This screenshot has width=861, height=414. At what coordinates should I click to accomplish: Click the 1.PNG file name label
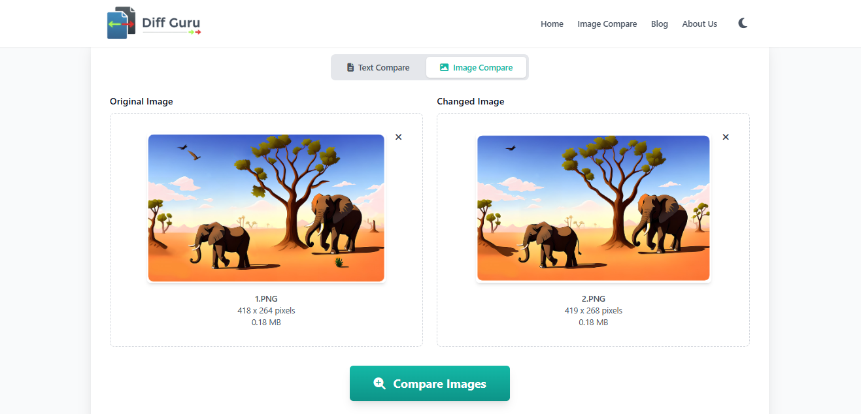coord(265,298)
